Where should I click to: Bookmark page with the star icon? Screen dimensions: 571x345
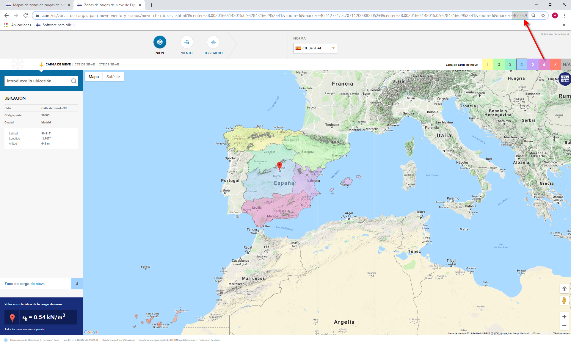pos(543,15)
